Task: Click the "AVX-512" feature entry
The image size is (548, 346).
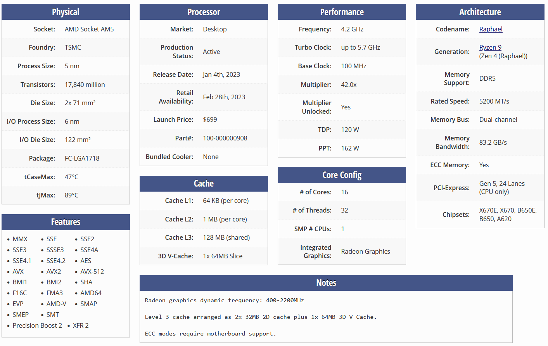Action: point(92,272)
